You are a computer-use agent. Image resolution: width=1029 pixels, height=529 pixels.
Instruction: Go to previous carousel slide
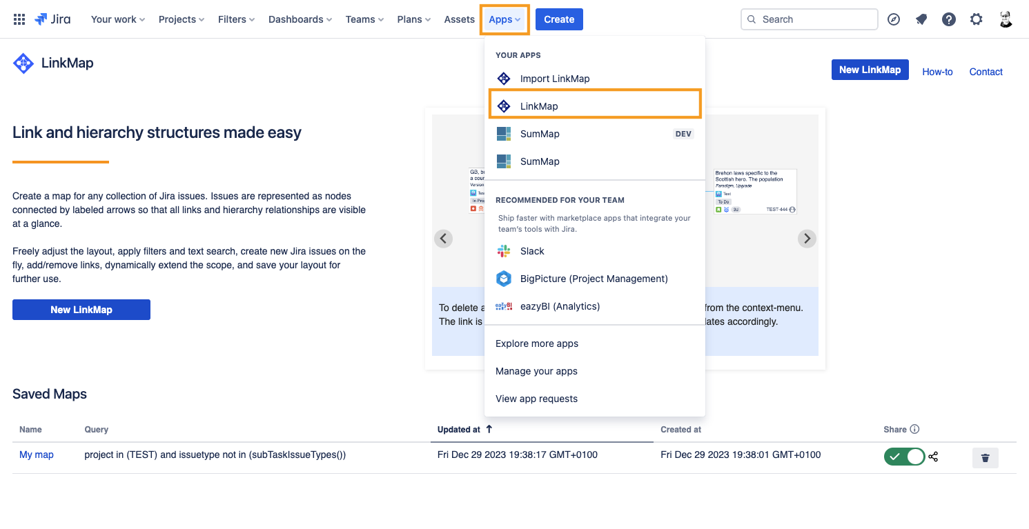point(444,239)
